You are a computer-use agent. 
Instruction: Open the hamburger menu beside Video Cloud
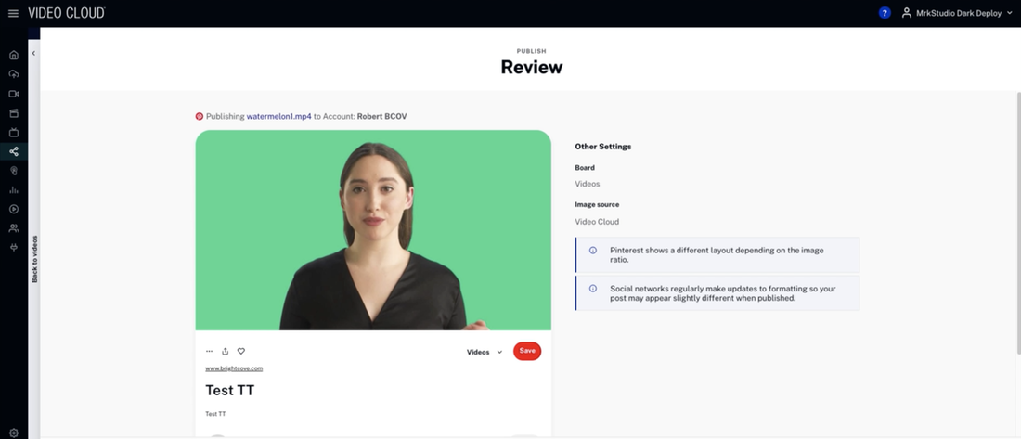tap(13, 13)
